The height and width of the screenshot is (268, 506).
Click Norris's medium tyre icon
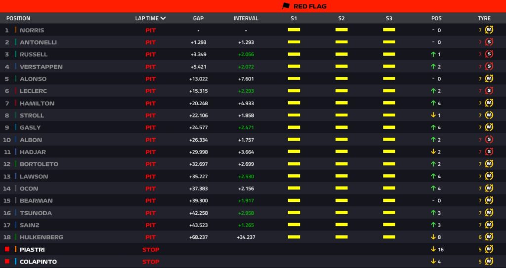point(489,30)
